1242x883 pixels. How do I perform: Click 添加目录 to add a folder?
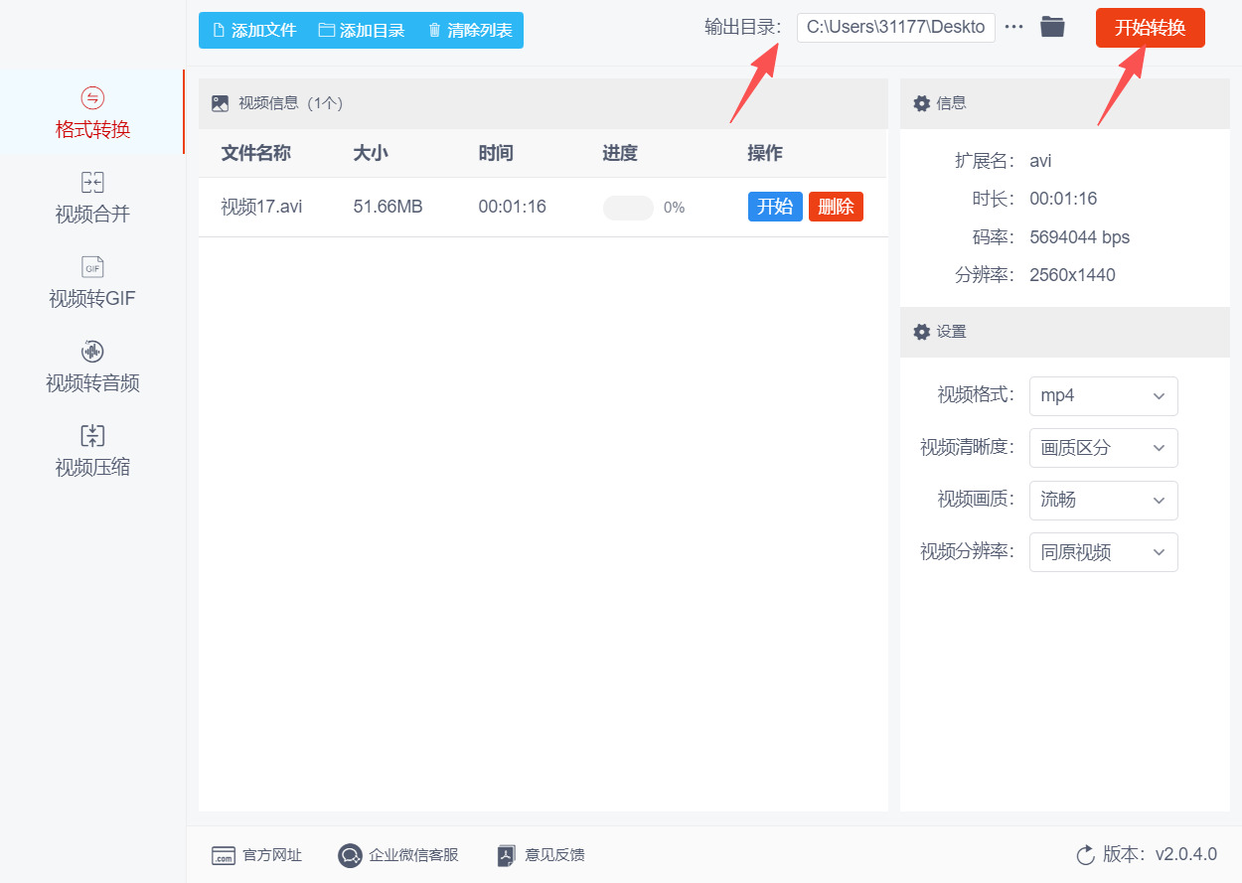(x=361, y=30)
